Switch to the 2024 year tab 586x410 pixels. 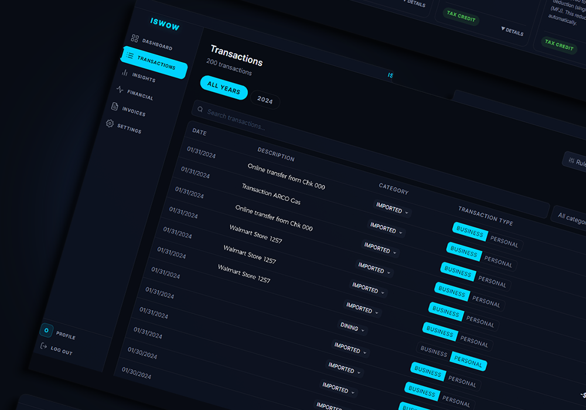coord(265,100)
